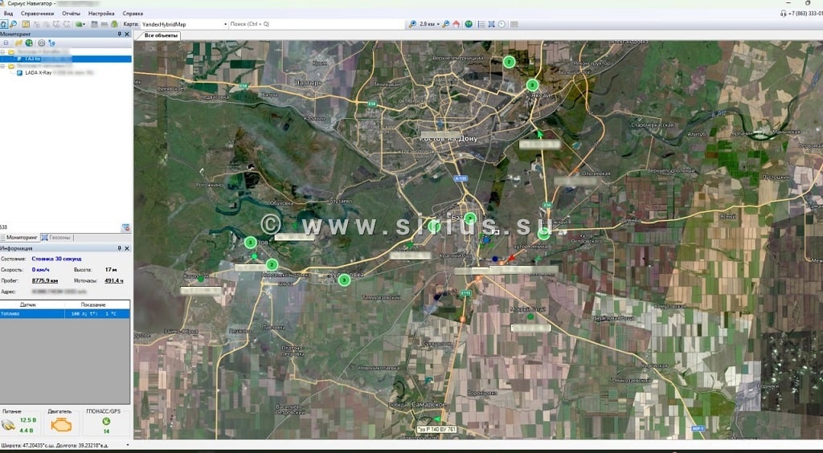This screenshot has height=453, width=823.
Task: Open the Карта YandexHybridMap dropdown
Action: 225,24
